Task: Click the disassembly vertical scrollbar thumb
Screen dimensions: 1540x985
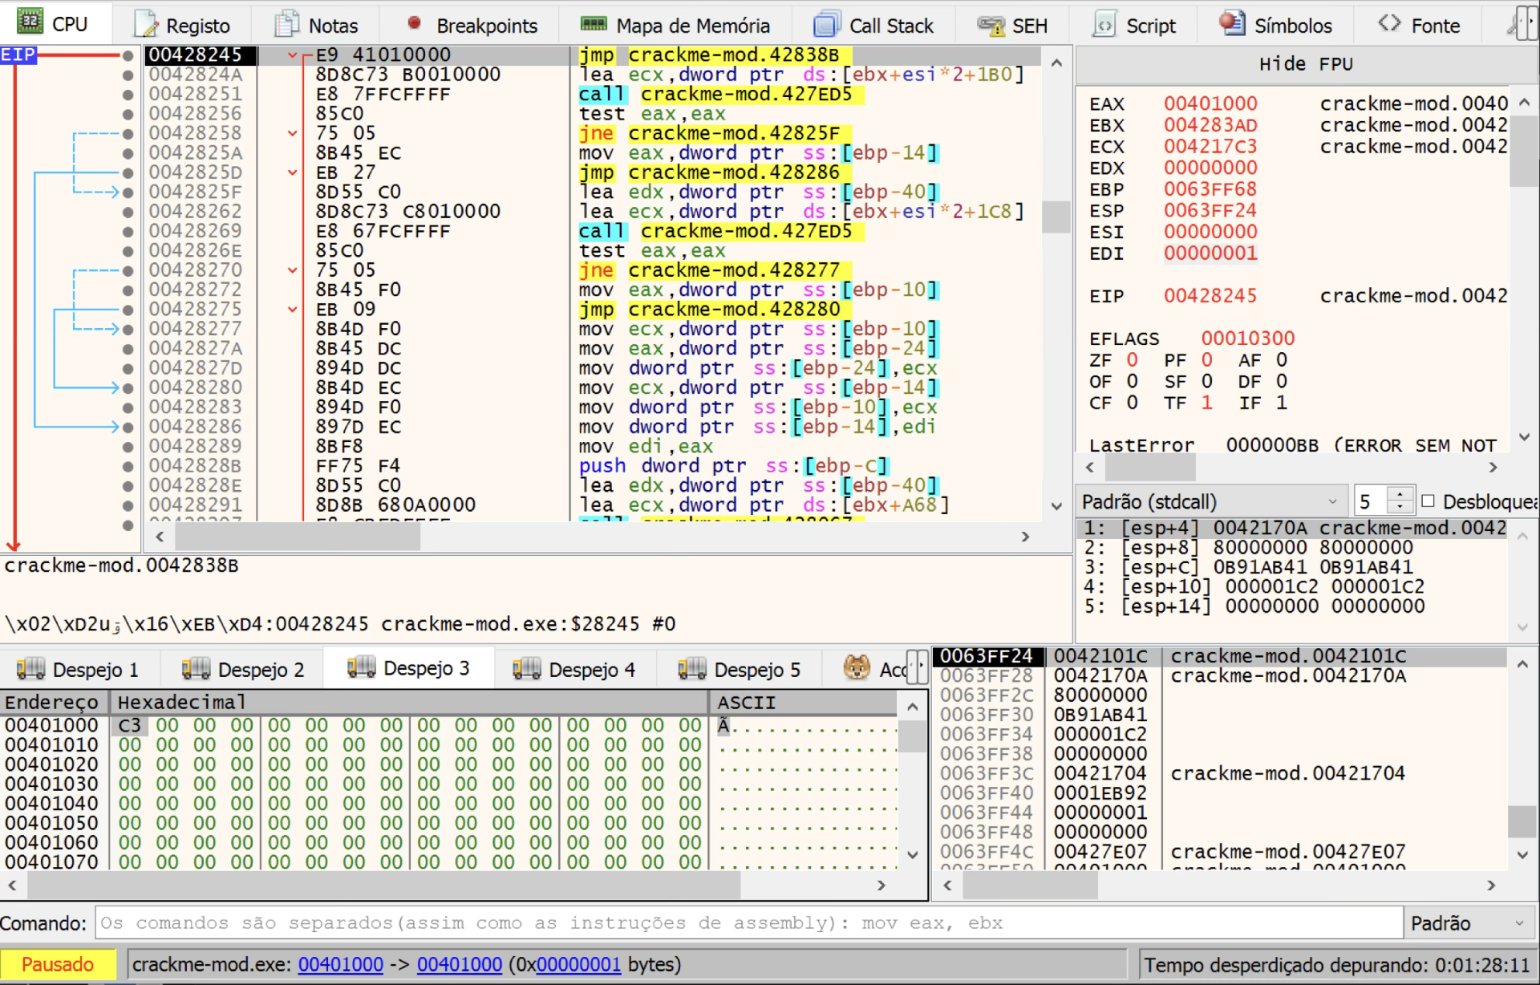Action: pyautogui.click(x=1056, y=217)
